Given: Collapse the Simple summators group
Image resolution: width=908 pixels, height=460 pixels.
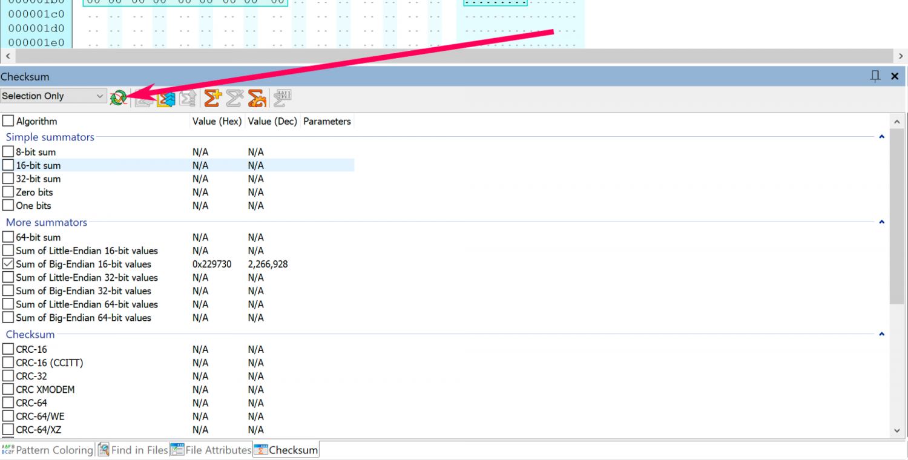Looking at the screenshot, I should click(x=882, y=137).
